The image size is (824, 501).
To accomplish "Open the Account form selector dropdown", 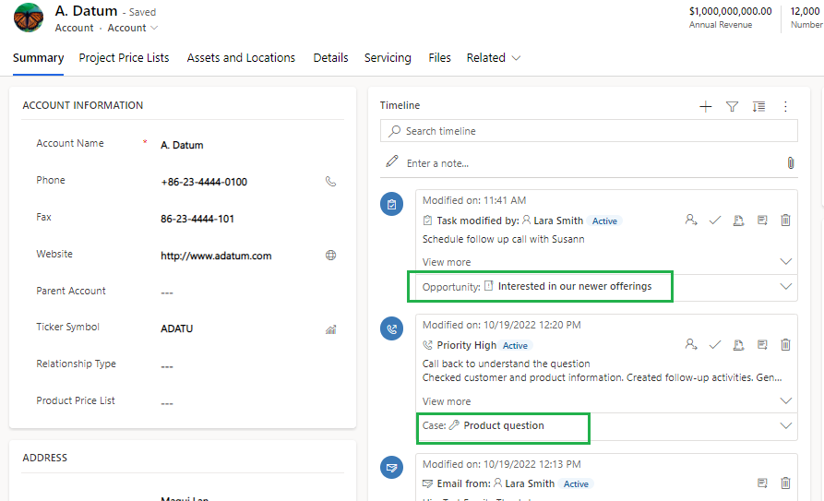I will [133, 28].
